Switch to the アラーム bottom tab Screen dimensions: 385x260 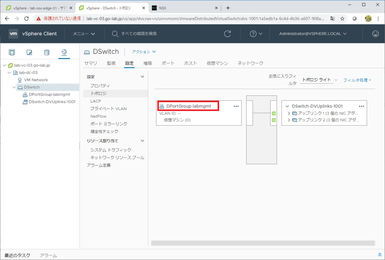pos(48,256)
